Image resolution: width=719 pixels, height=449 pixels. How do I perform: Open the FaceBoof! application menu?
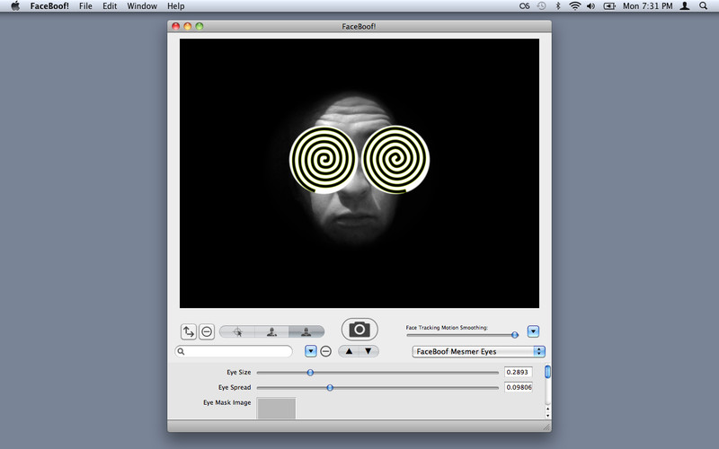[x=49, y=6]
